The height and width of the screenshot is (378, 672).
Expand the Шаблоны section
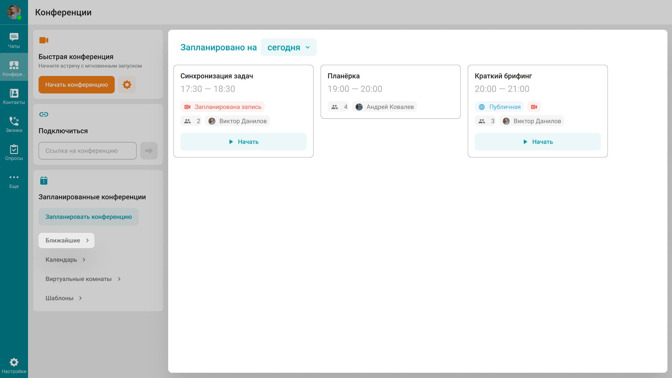tap(64, 298)
